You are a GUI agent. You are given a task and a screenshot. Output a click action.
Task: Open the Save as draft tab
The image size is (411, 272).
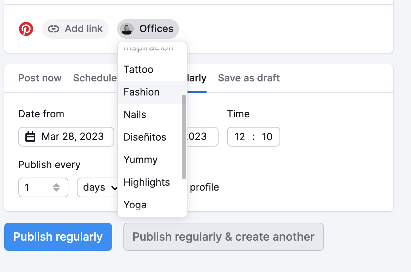[249, 78]
